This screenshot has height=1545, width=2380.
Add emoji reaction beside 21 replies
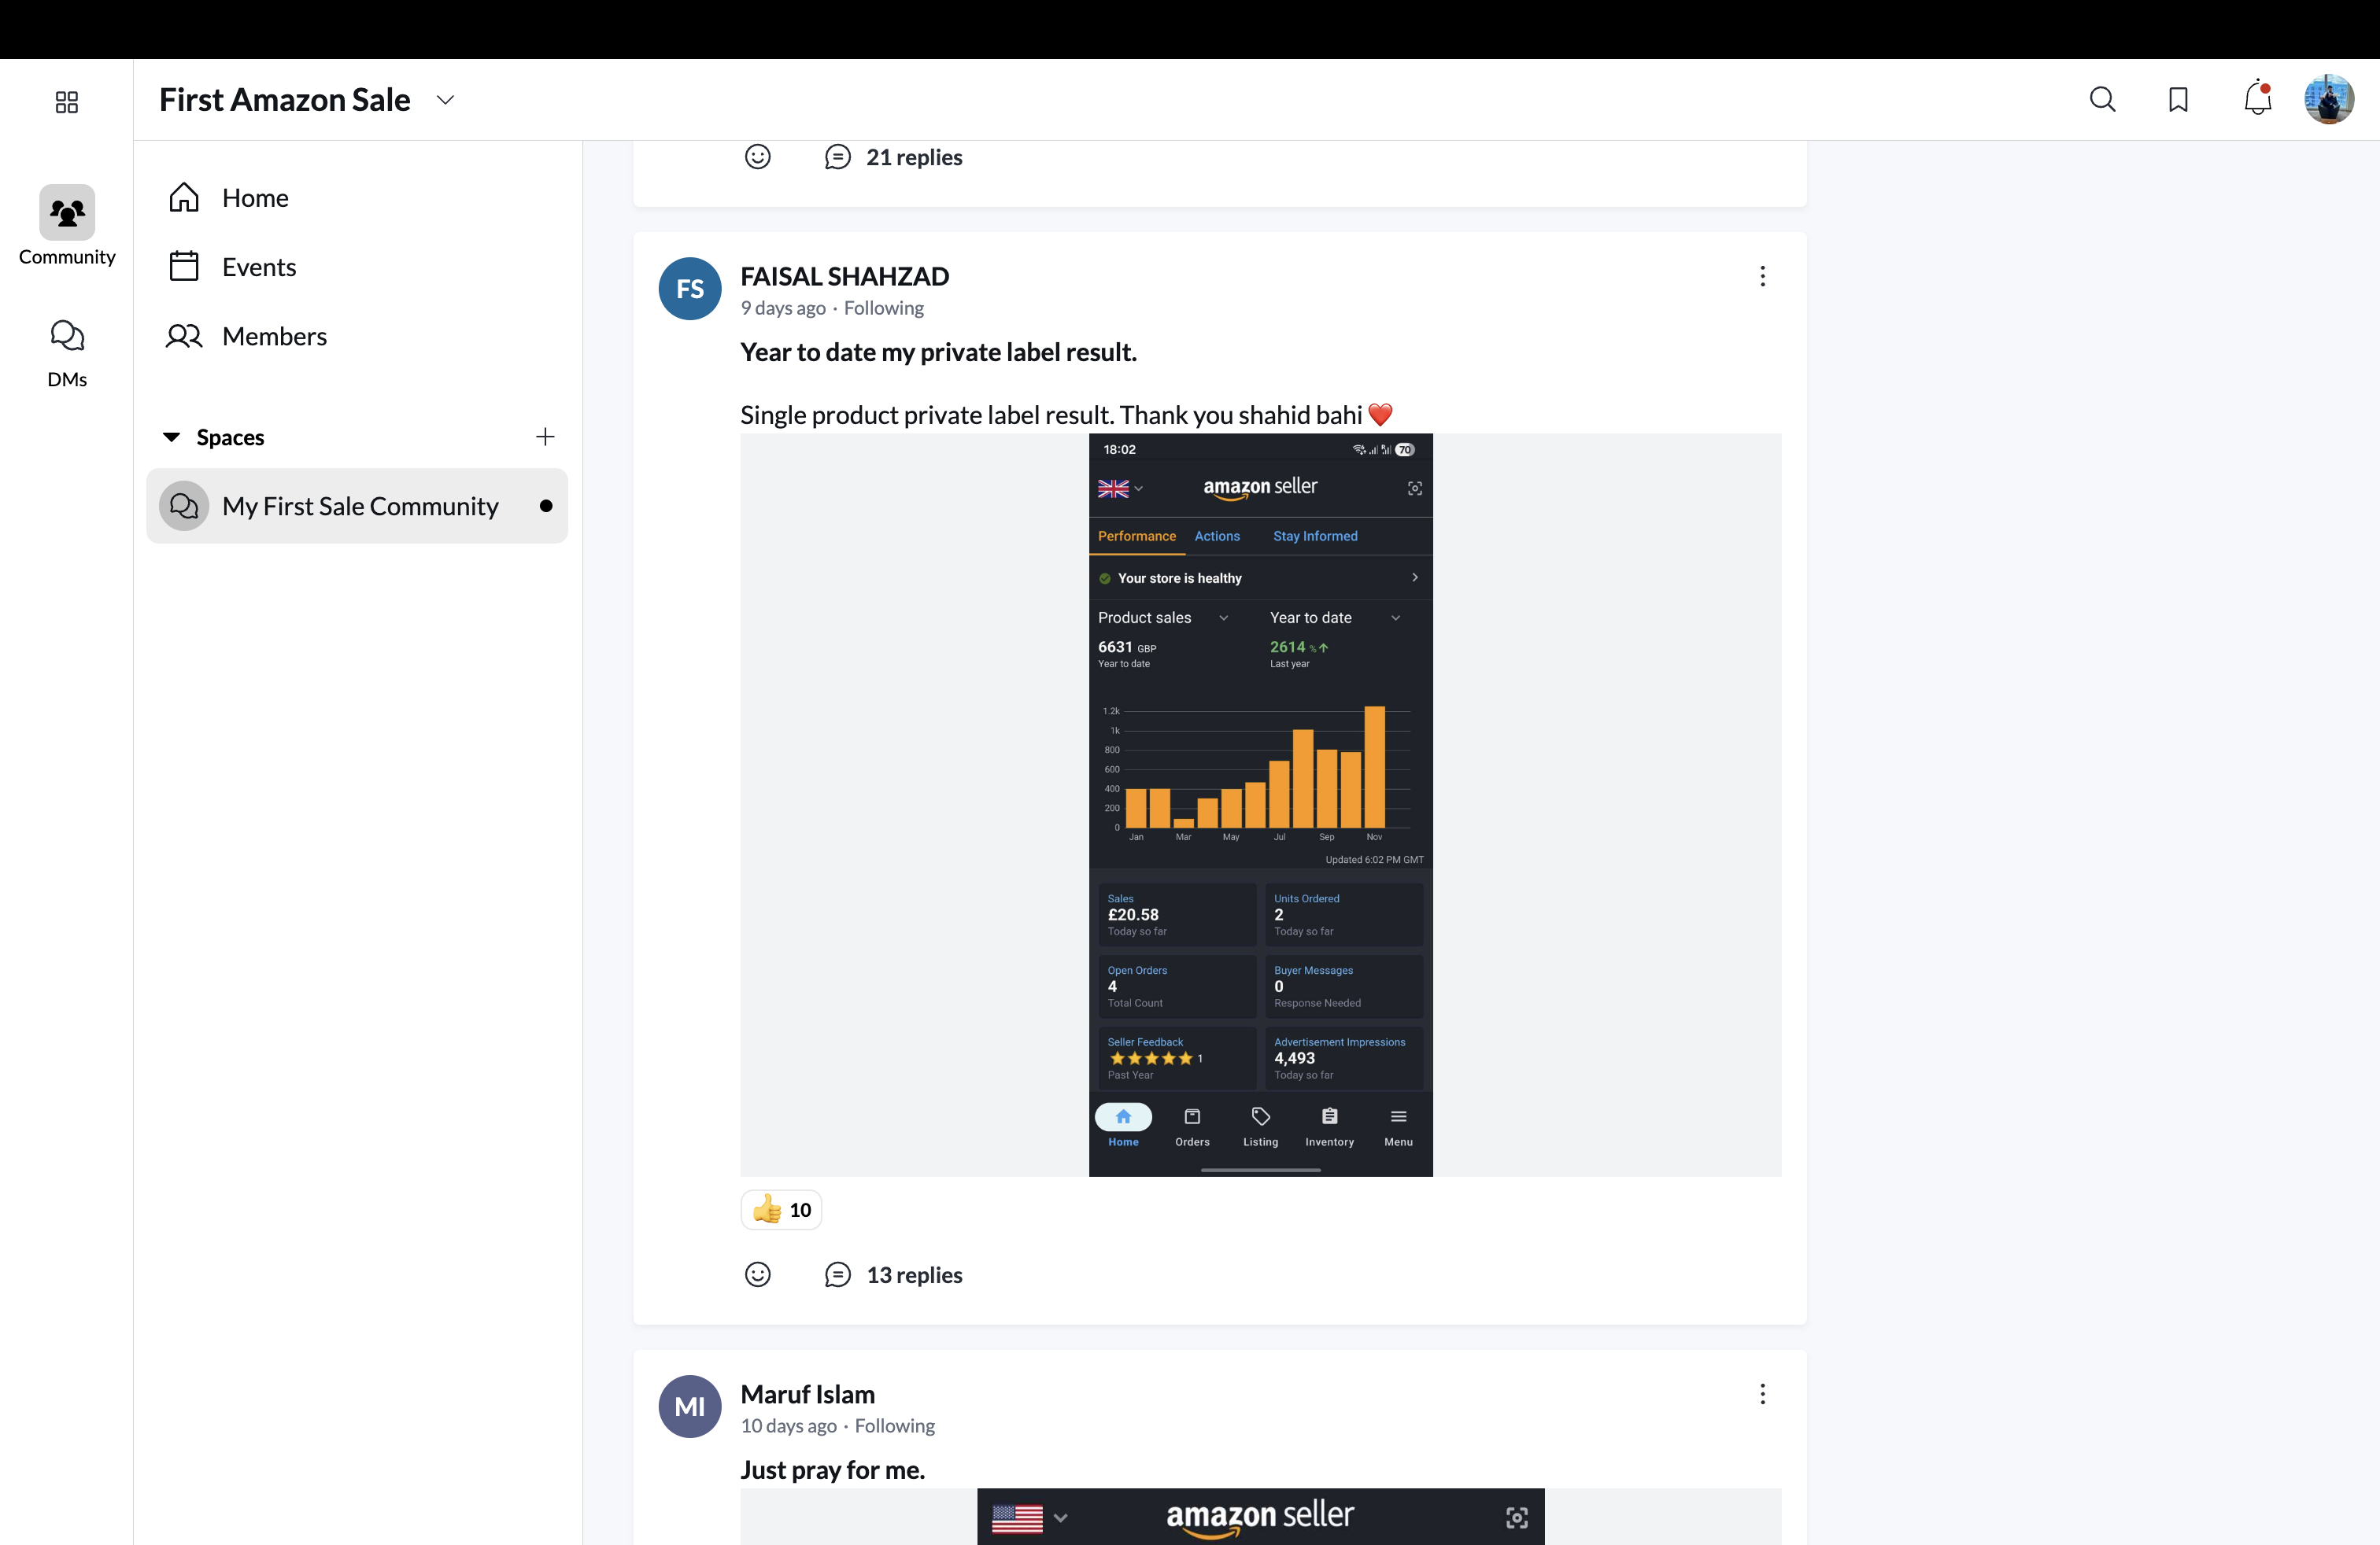pyautogui.click(x=758, y=157)
